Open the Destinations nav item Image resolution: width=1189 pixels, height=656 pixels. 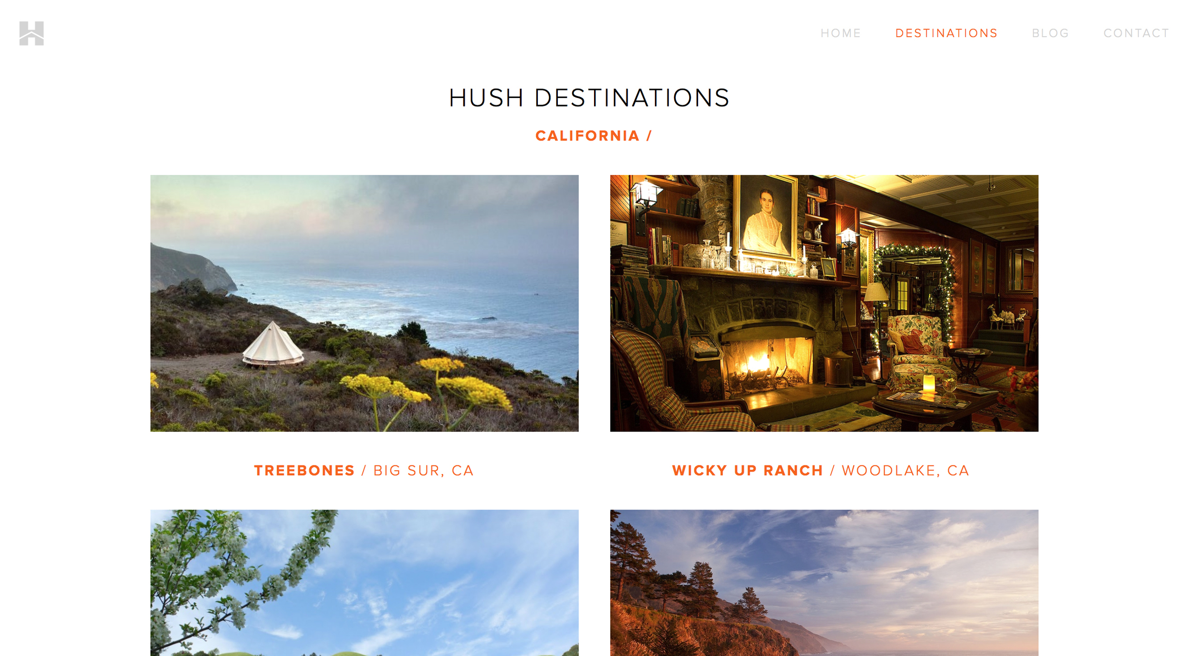pos(946,33)
